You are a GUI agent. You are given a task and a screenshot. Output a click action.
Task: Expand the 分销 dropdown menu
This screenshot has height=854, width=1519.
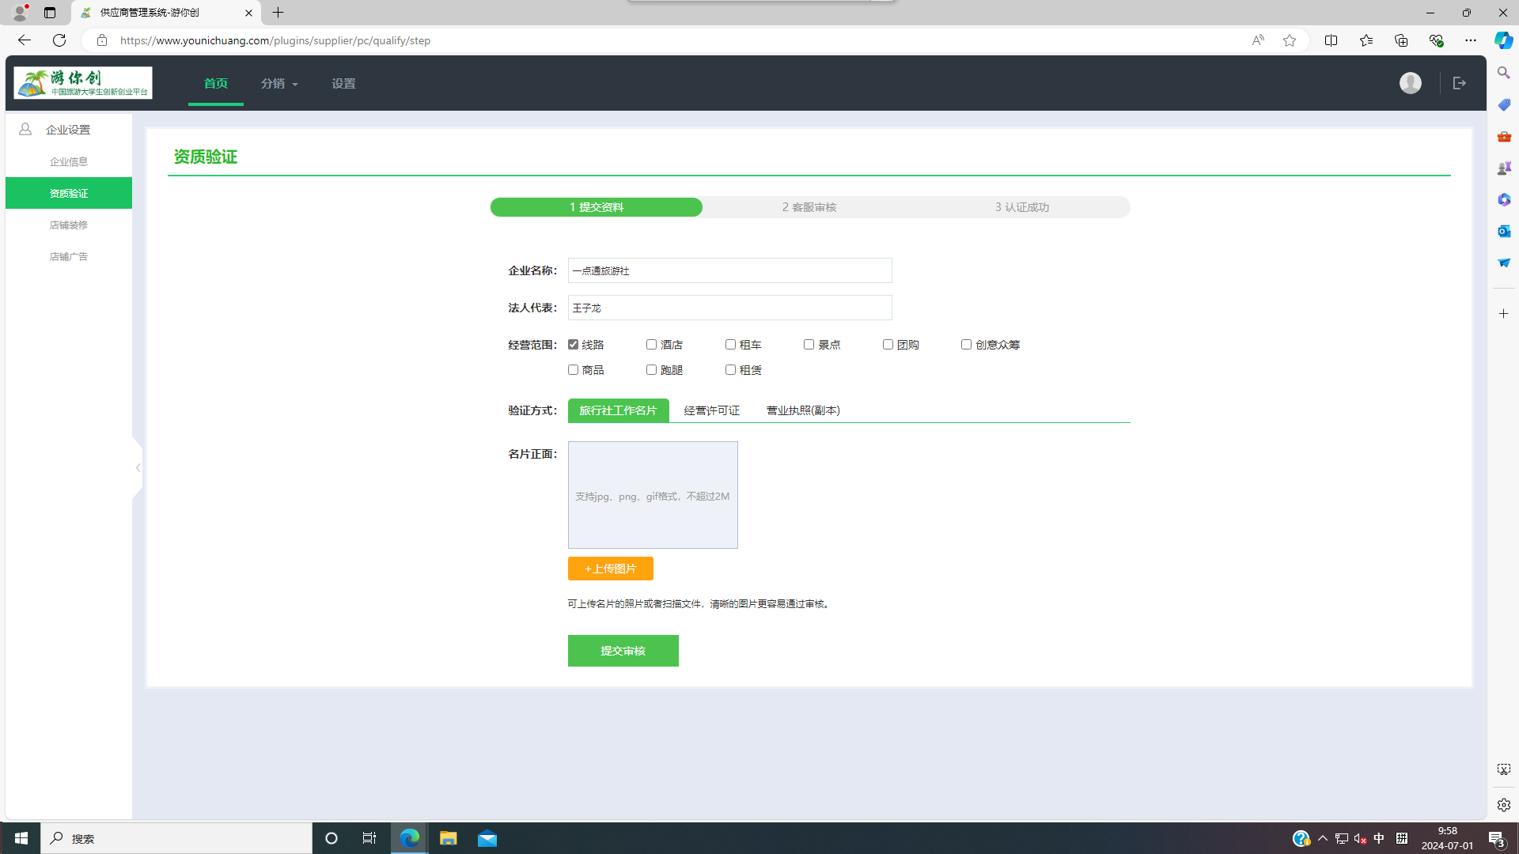coord(279,84)
